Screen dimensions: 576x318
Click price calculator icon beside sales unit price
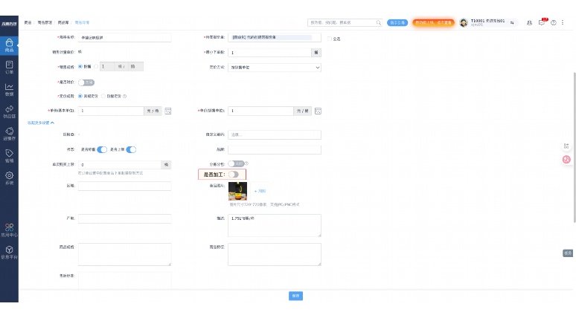click(318, 111)
